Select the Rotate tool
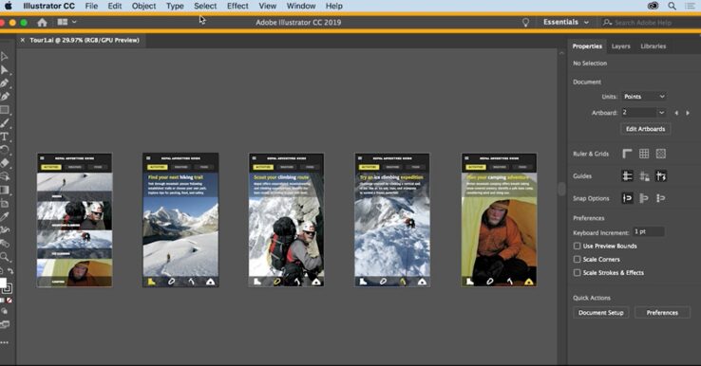 point(5,150)
